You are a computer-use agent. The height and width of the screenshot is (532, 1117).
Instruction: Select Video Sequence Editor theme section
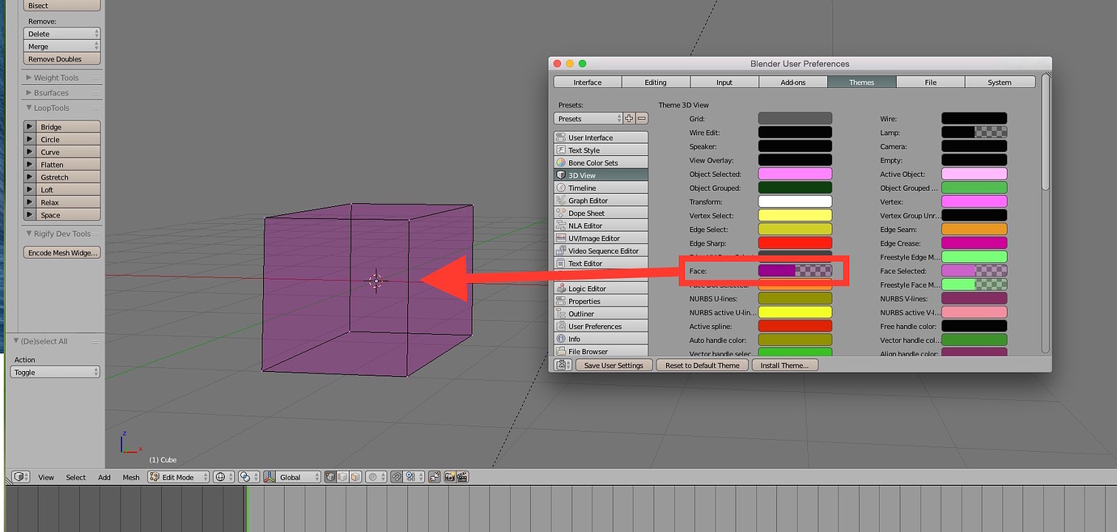(601, 251)
